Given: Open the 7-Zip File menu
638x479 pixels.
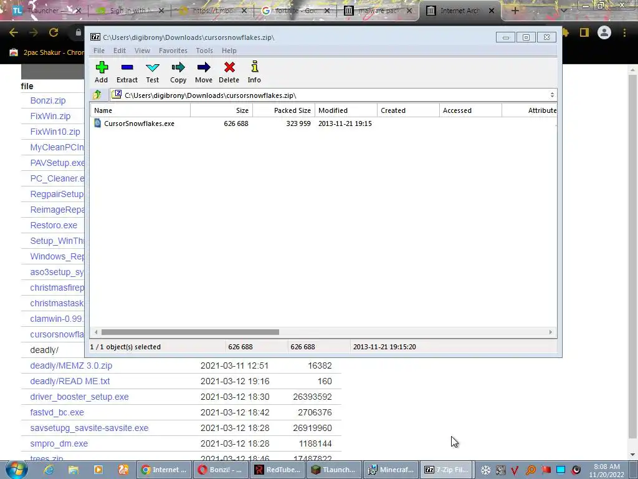Looking at the screenshot, I should [99, 51].
